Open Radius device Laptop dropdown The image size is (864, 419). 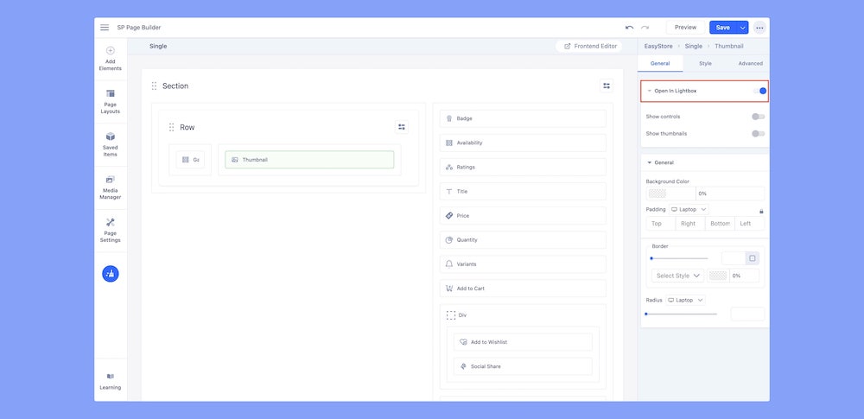pyautogui.click(x=685, y=301)
